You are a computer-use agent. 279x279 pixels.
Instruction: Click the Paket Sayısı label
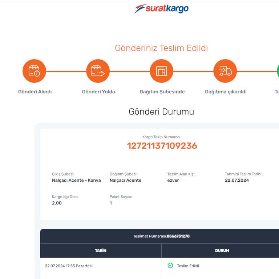121,197
